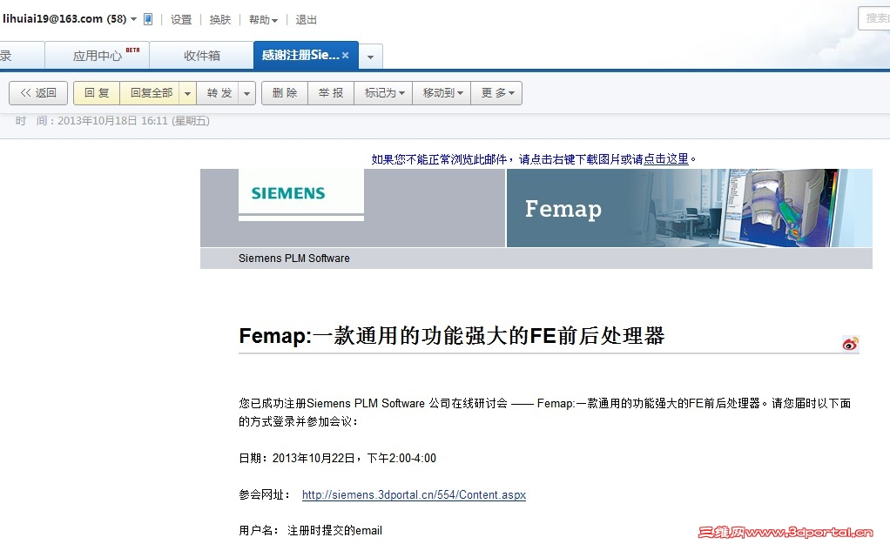
Task: Switch to 收件箱 inbox tab
Action: (x=201, y=56)
